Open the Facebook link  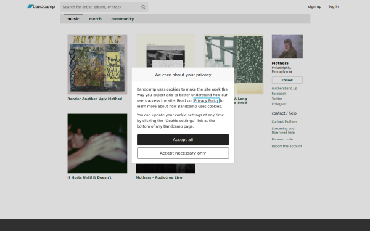click(x=279, y=94)
